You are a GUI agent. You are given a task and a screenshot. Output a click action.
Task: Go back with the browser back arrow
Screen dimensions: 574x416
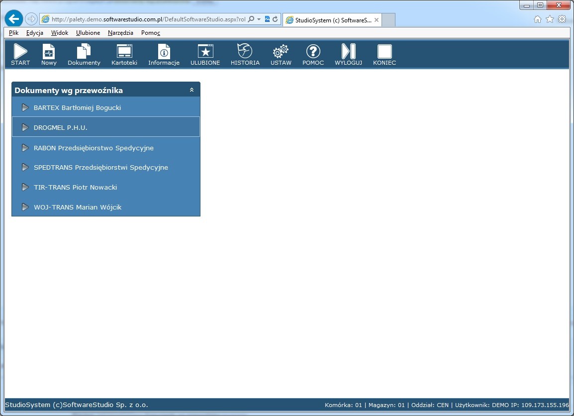pyautogui.click(x=14, y=19)
